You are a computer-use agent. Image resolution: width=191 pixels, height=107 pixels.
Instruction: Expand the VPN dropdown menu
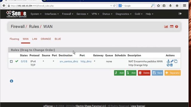point(95,14)
